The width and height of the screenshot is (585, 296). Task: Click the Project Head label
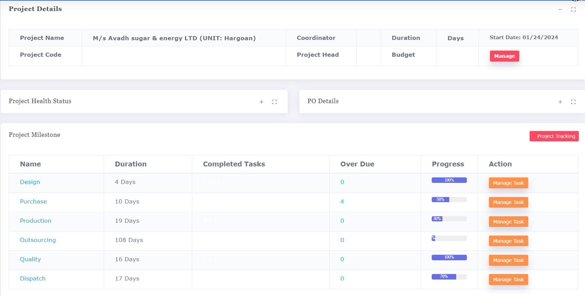pyautogui.click(x=318, y=55)
